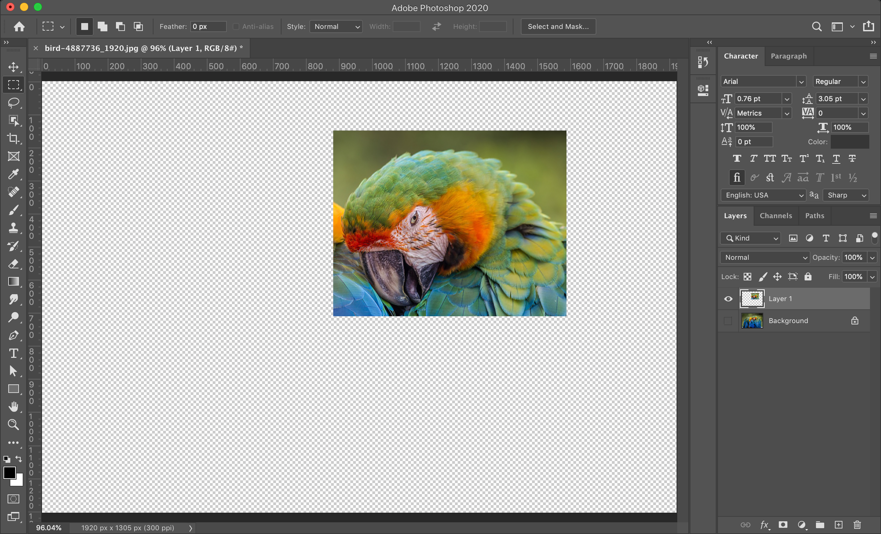Click the delete layer trash icon

pyautogui.click(x=857, y=524)
